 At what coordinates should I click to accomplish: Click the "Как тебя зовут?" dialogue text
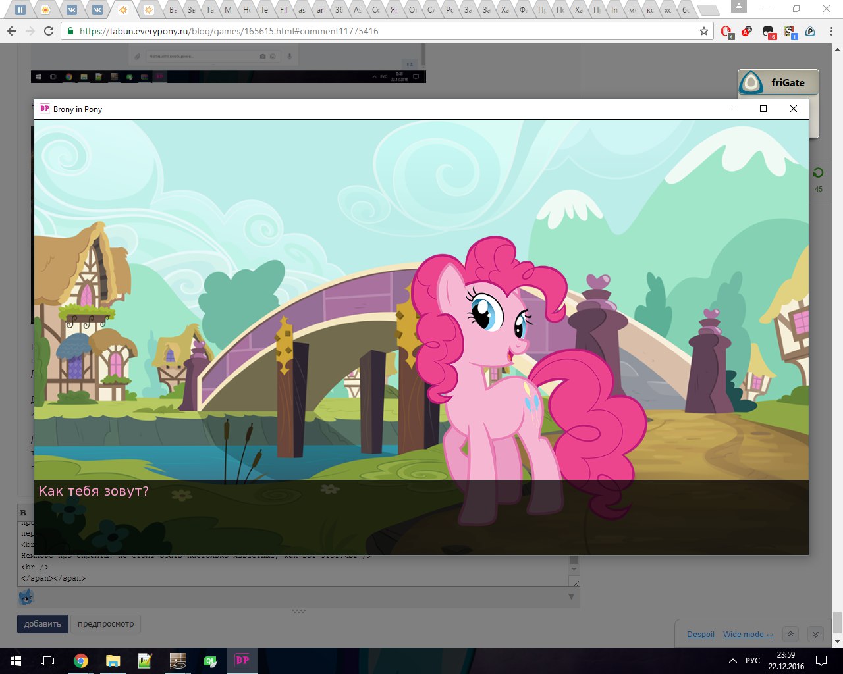[x=94, y=491]
